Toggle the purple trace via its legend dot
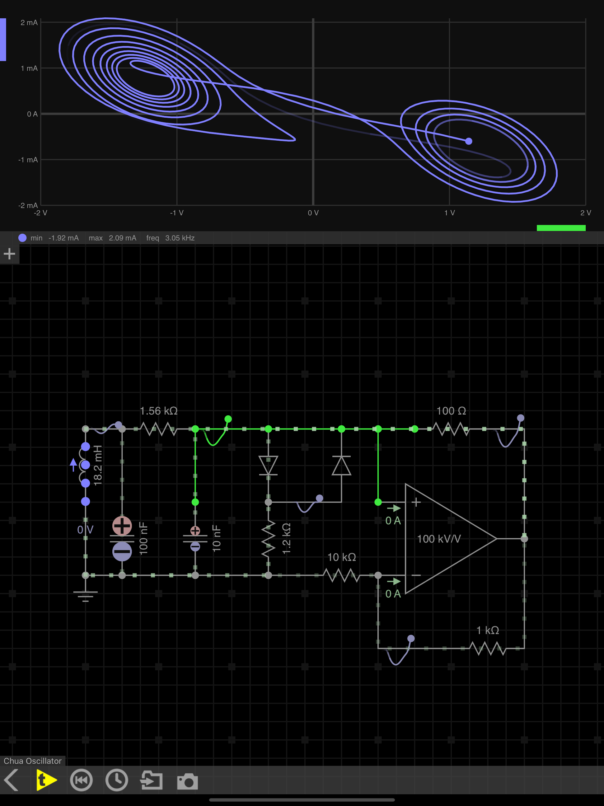This screenshot has height=806, width=604. tap(23, 238)
